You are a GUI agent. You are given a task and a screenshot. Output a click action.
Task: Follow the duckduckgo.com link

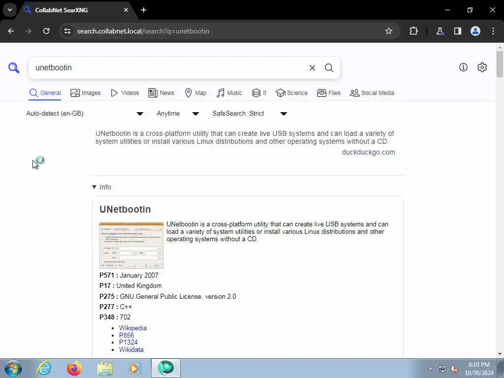click(368, 153)
